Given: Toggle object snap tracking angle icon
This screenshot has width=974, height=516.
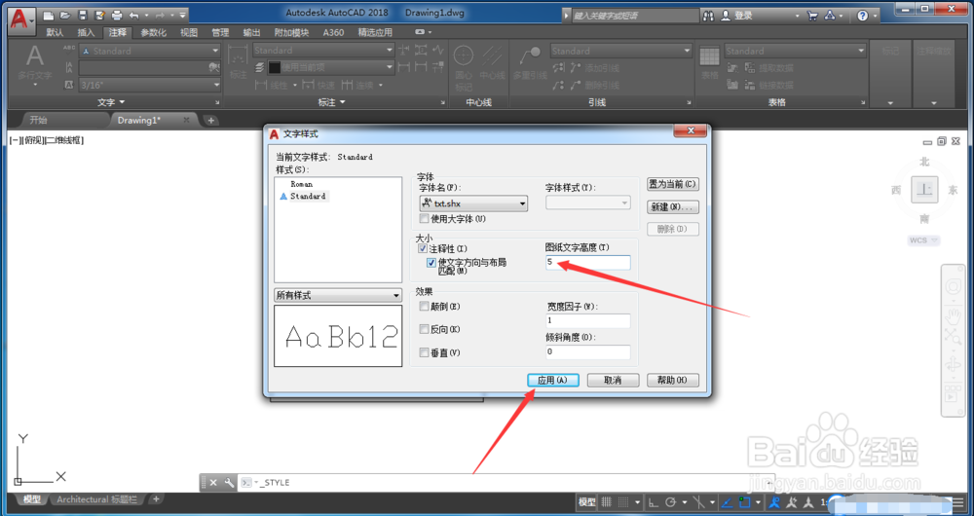Looking at the screenshot, I should coord(728,502).
